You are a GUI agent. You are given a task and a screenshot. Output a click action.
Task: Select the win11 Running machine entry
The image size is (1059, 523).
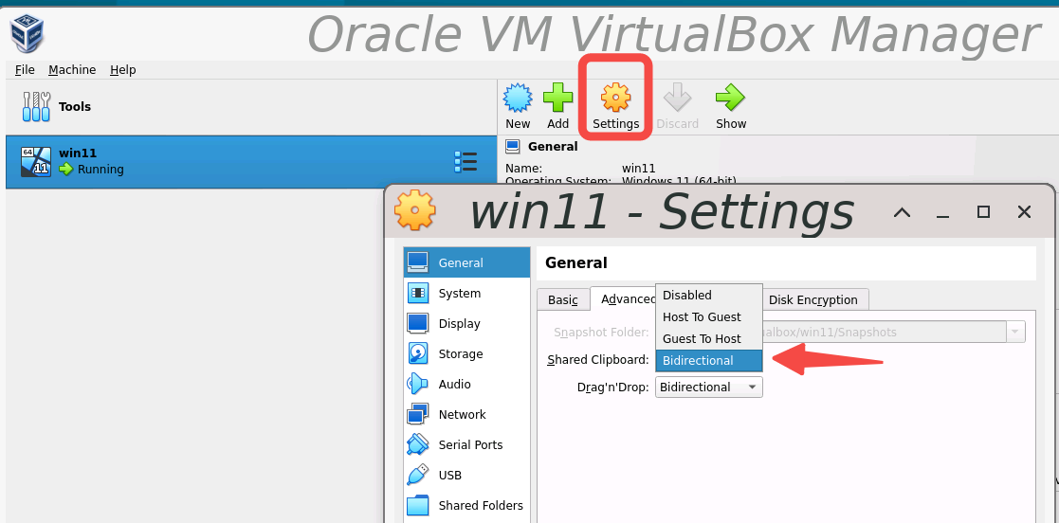251,162
